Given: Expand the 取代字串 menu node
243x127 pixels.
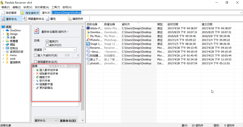Looking at the screenshot, I should tap(34, 81).
